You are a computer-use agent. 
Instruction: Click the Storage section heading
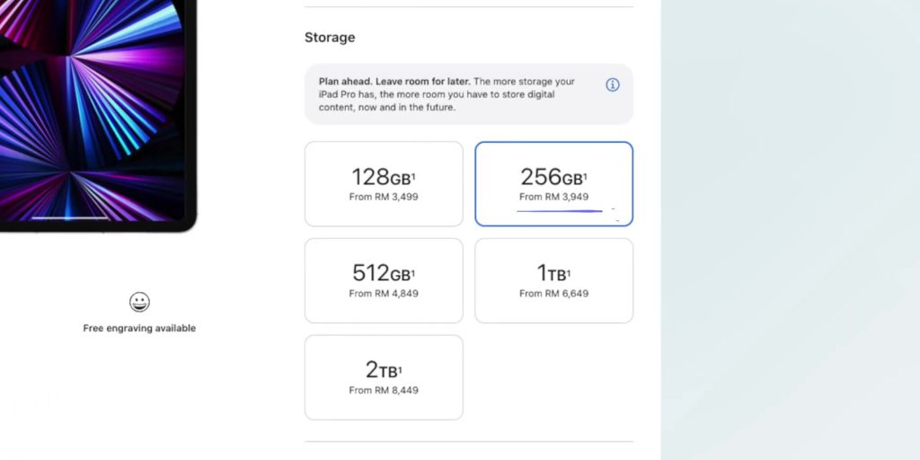click(330, 38)
